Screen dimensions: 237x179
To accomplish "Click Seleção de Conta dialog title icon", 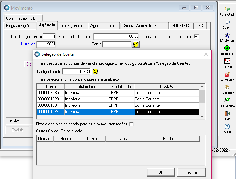I will [x=37, y=54].
